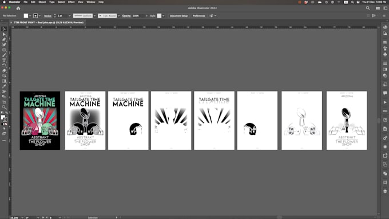Open the Effect menu
The image size is (389, 219).
tap(71, 2)
